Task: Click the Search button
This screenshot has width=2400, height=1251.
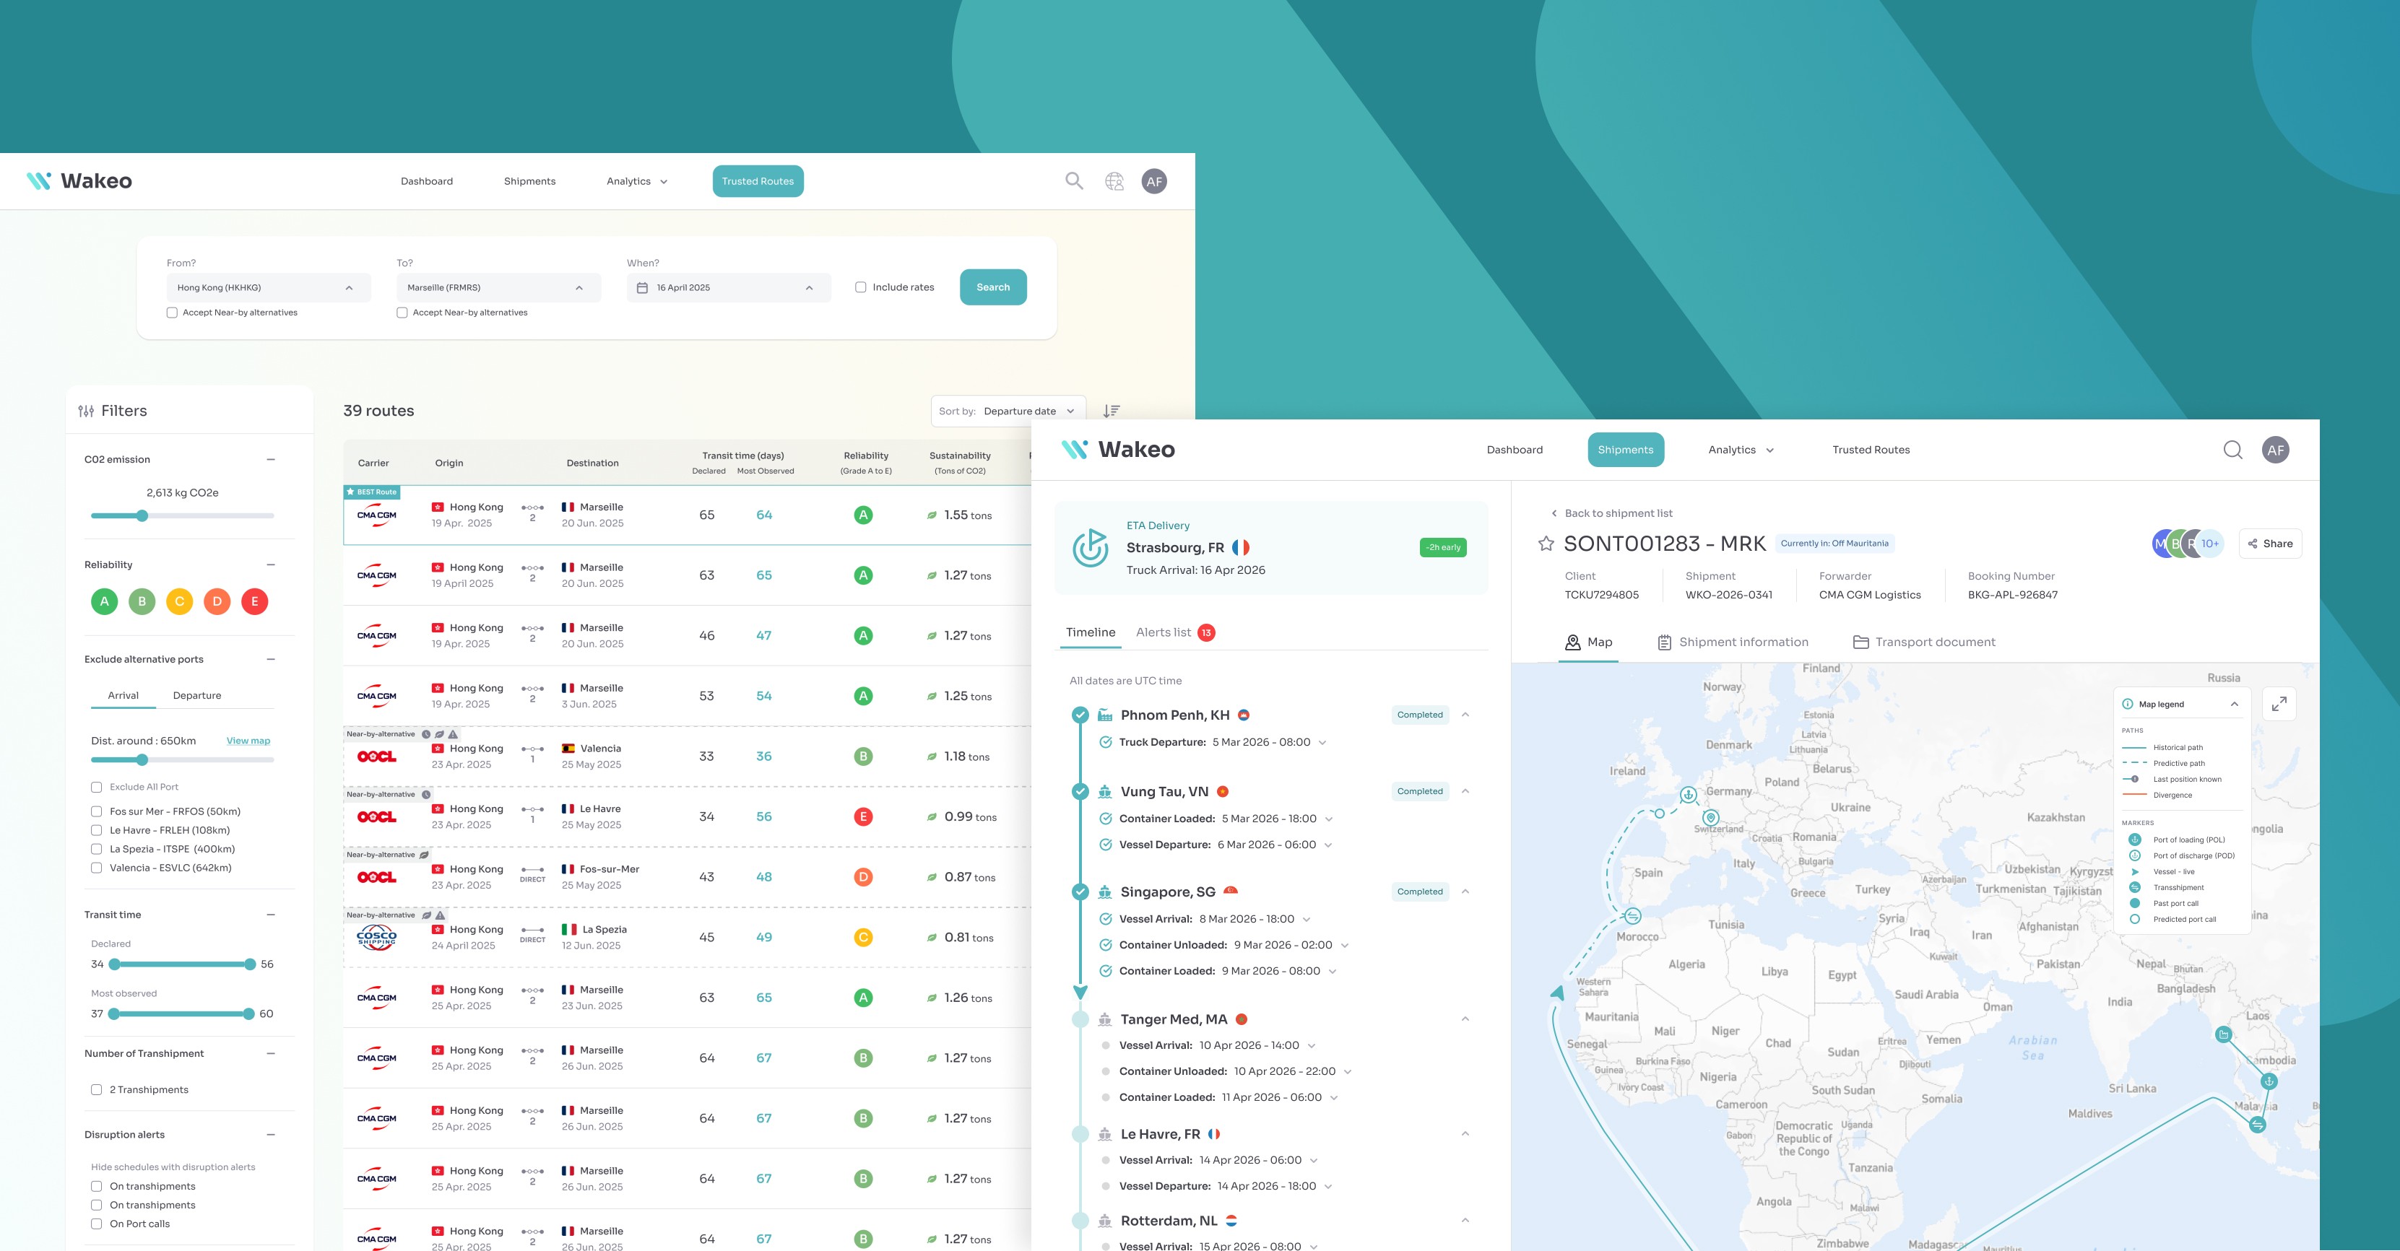Action: 993,287
